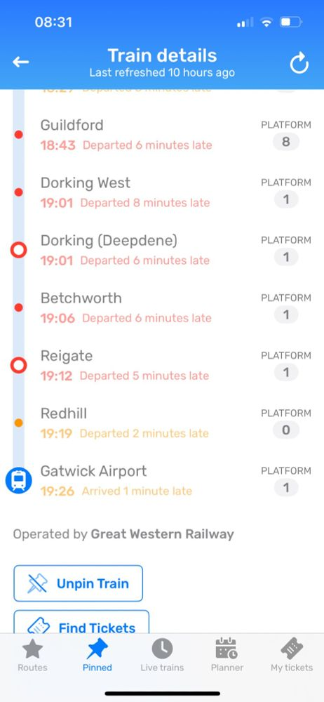324x702 pixels.
Task: Tap the Wi-Fi status icon
Action: point(266,22)
